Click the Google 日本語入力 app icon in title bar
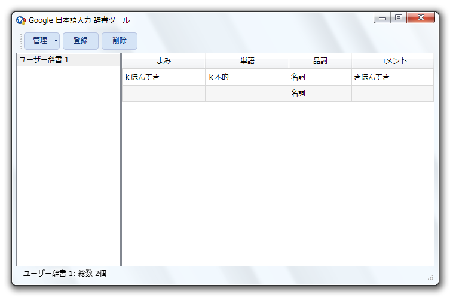This screenshot has height=300, width=453. pyautogui.click(x=21, y=20)
